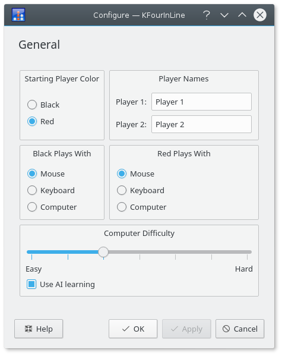The image size is (282, 356).
Task: Click the upward chevron maximize icon
Action: pyautogui.click(x=242, y=15)
